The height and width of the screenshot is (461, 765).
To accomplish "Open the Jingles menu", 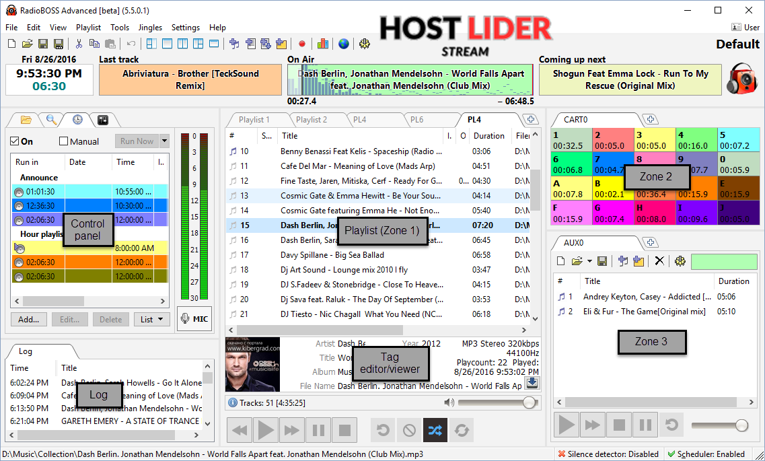I will [150, 28].
